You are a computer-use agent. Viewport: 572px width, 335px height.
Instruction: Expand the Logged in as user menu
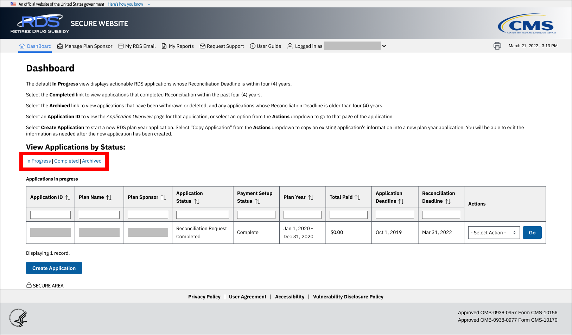point(384,46)
